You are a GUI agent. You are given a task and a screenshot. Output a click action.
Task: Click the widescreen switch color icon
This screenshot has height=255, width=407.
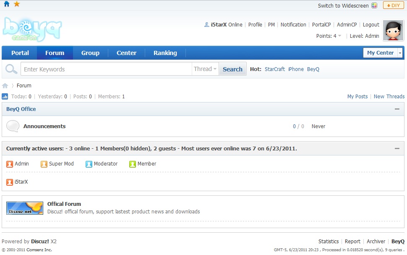click(374, 5)
